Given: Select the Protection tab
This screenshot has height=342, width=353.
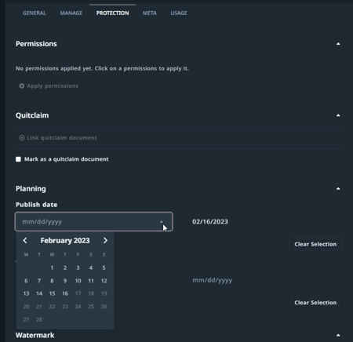Looking at the screenshot, I should tap(112, 13).
